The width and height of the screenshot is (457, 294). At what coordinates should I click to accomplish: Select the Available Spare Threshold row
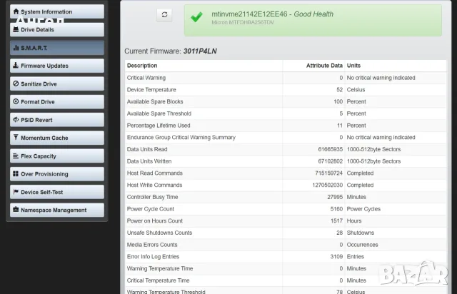286,113
